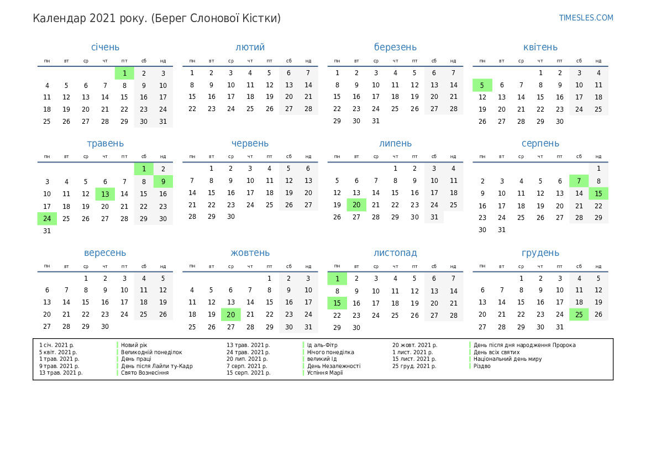Click legend entry 'День Незалежності'
646x457 pixels.
334,366
